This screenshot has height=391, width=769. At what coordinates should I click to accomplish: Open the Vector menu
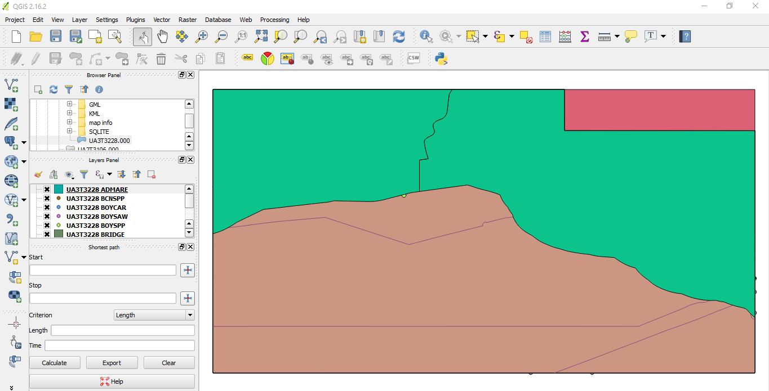pyautogui.click(x=162, y=20)
